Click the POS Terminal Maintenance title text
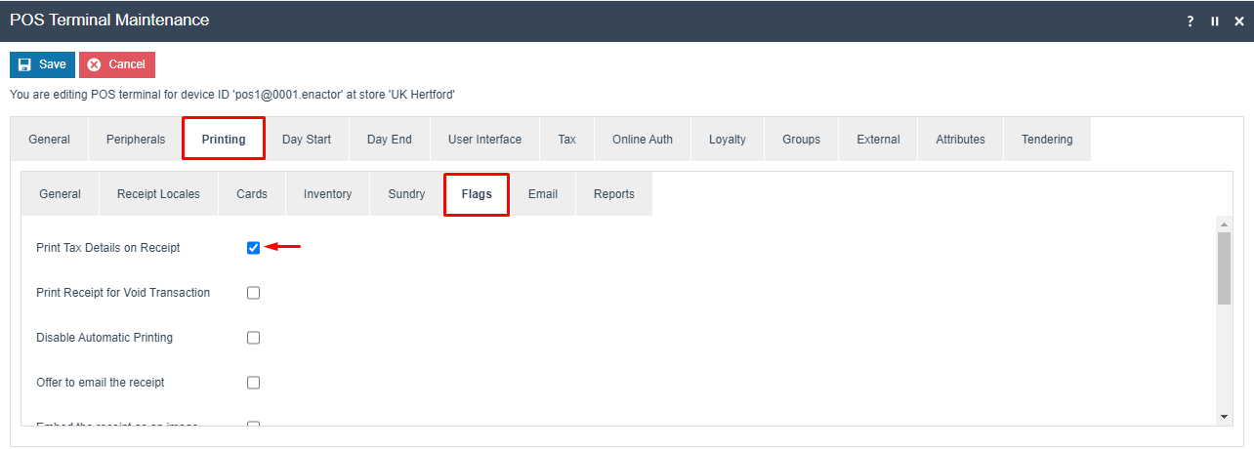The image size is (1254, 449). (109, 20)
